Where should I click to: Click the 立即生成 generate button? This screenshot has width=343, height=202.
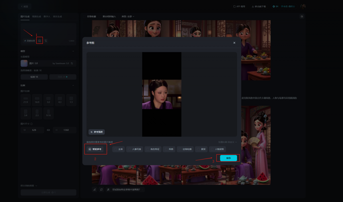coord(48,192)
